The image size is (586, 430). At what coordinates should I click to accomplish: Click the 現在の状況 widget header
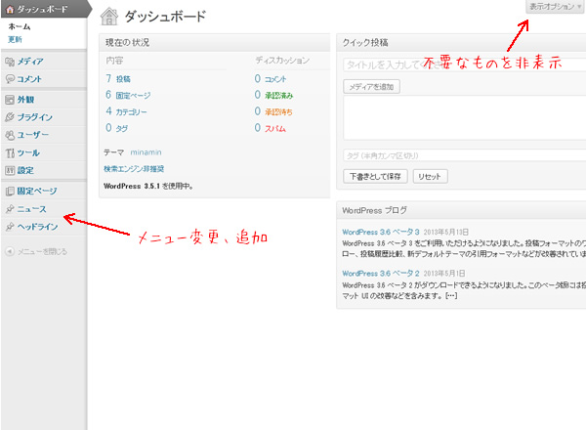pyautogui.click(x=215, y=42)
